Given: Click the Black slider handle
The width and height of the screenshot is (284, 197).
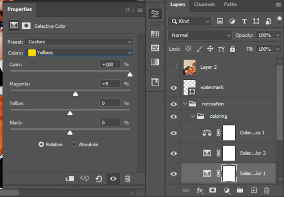Looking at the screenshot, I should (70, 133).
